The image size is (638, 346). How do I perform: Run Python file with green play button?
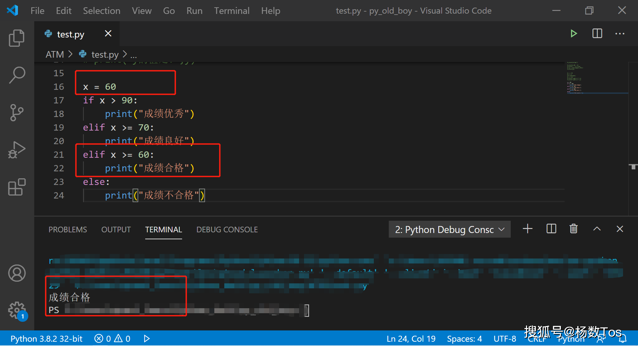point(574,33)
